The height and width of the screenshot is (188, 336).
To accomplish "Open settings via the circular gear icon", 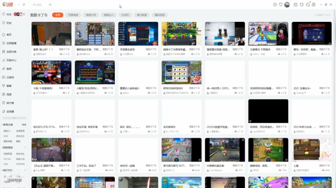I will coord(314,5).
